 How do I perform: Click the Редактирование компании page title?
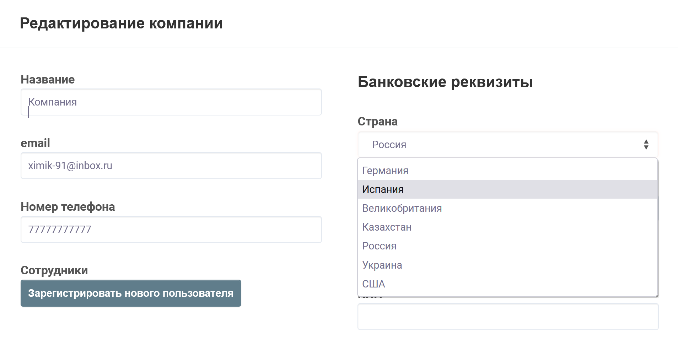pos(121,23)
